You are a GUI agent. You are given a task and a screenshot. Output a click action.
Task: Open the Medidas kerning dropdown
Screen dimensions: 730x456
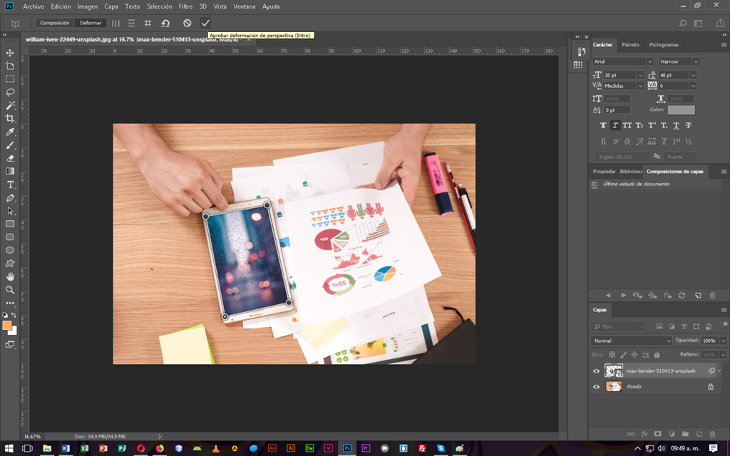[640, 85]
